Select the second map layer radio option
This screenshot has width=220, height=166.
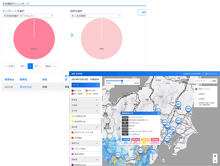(x=196, y=94)
